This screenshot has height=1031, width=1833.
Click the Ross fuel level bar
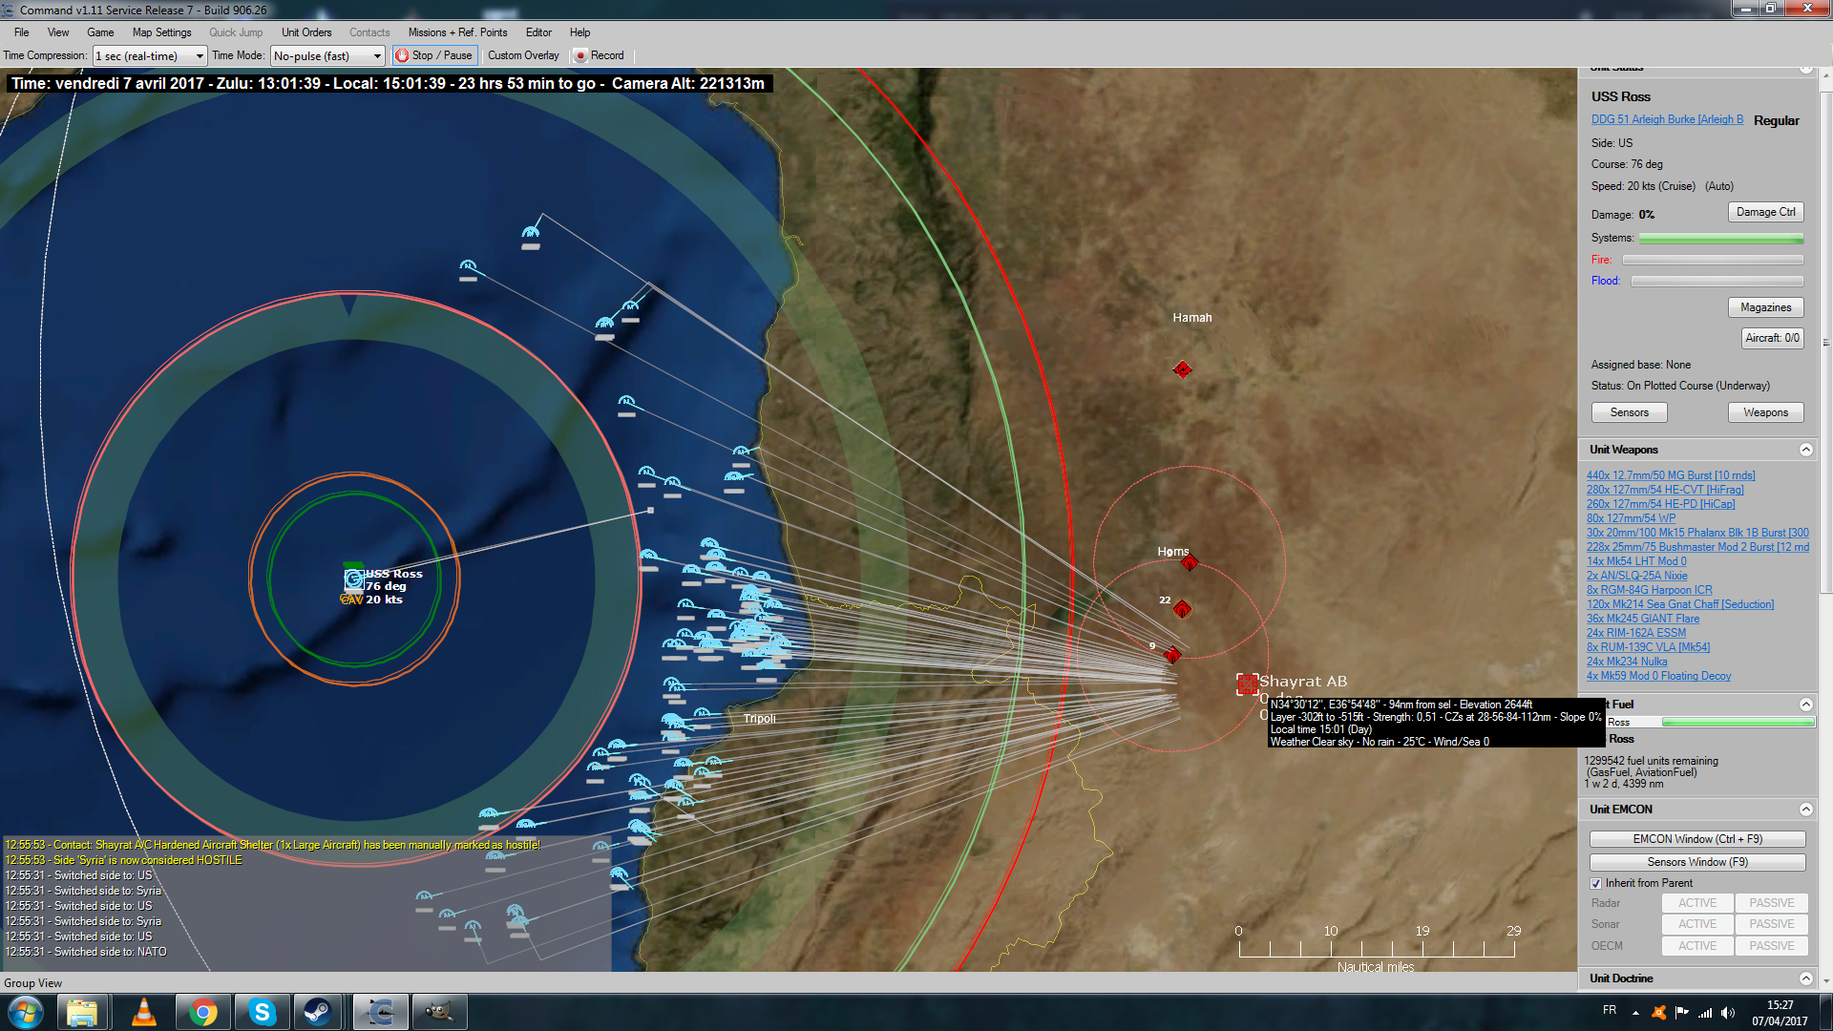pyautogui.click(x=1737, y=723)
